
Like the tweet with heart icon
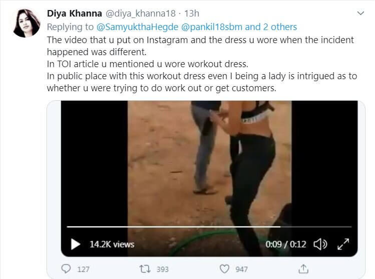[x=224, y=269]
